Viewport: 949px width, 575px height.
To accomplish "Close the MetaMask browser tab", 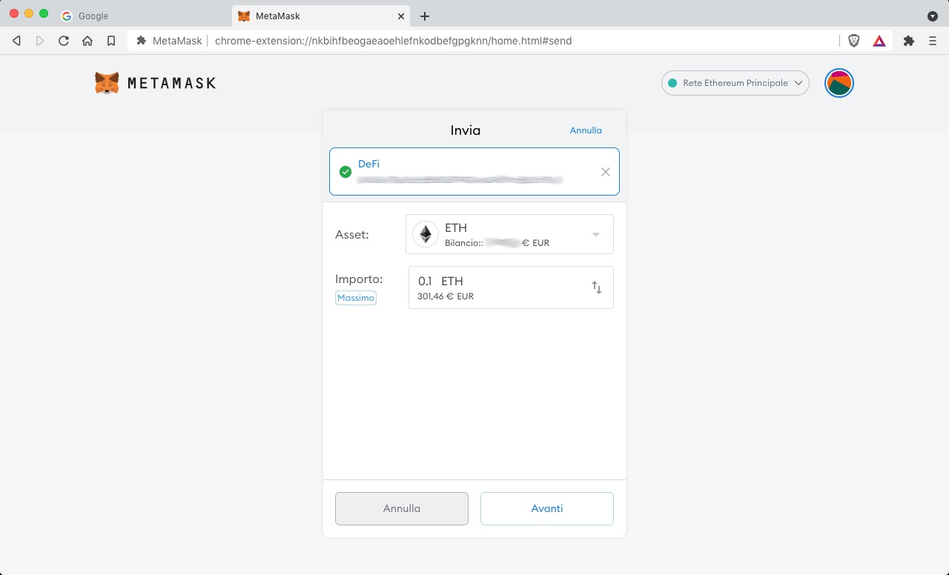I will (x=401, y=16).
